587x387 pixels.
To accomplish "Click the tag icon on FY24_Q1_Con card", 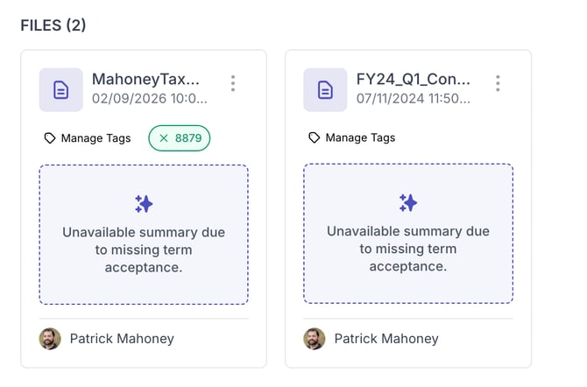I will [315, 137].
